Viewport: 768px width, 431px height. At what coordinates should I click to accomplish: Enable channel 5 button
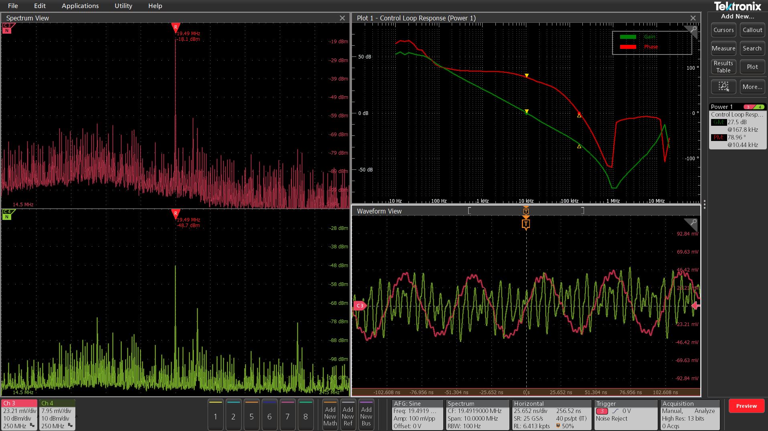(x=251, y=416)
